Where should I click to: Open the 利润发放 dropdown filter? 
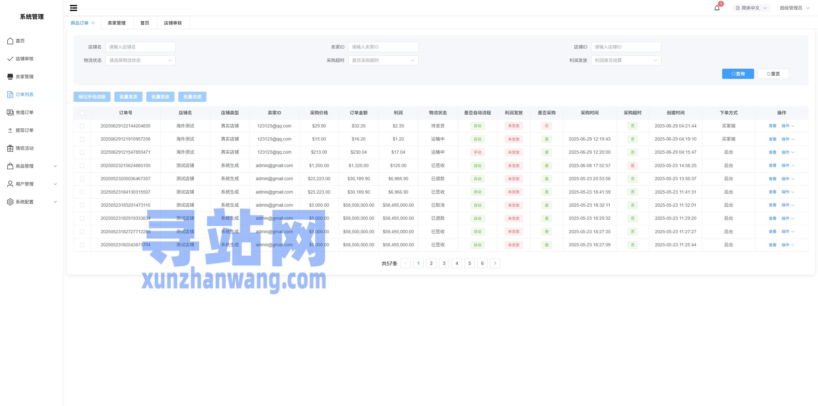click(626, 60)
